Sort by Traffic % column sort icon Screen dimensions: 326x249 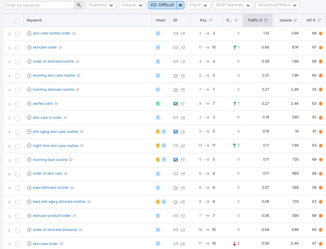[x=266, y=20]
